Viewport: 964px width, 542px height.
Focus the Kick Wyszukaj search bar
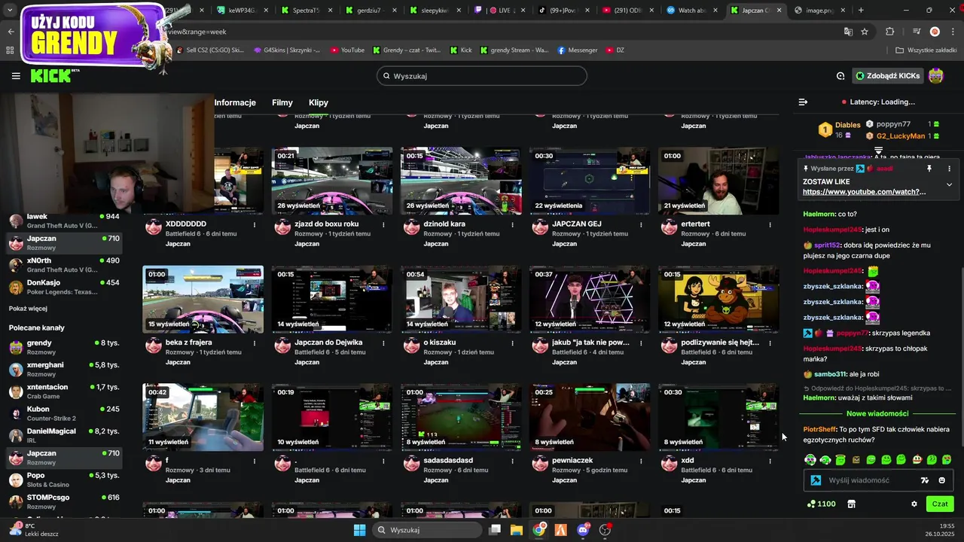coord(482,76)
